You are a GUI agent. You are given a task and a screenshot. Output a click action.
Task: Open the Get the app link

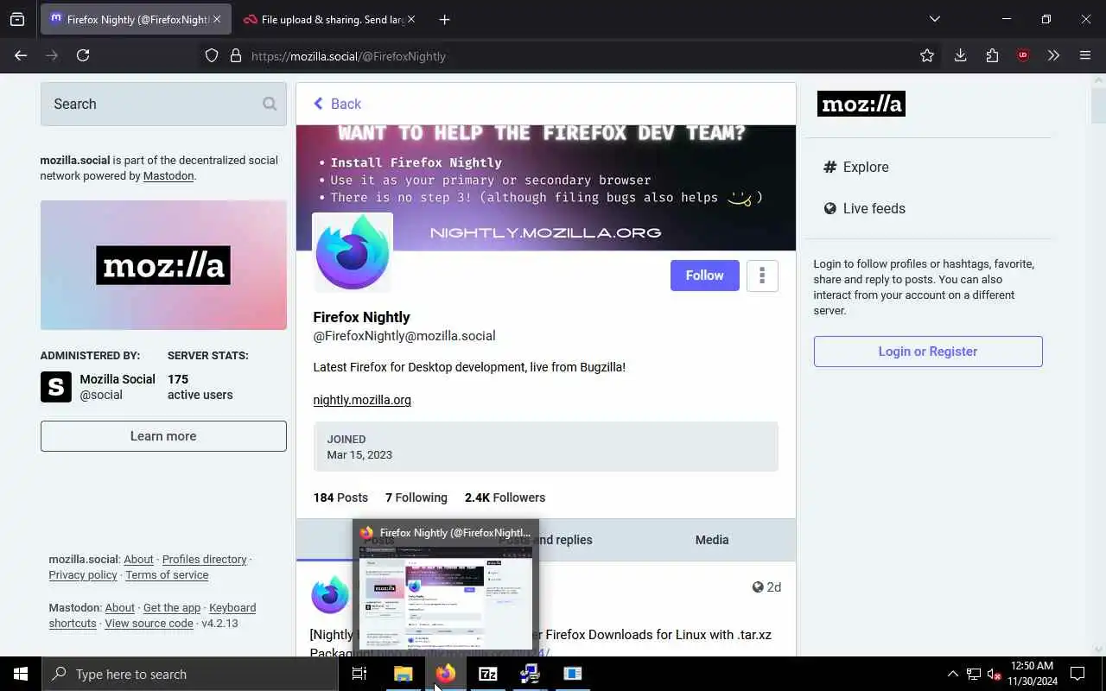[x=172, y=608]
